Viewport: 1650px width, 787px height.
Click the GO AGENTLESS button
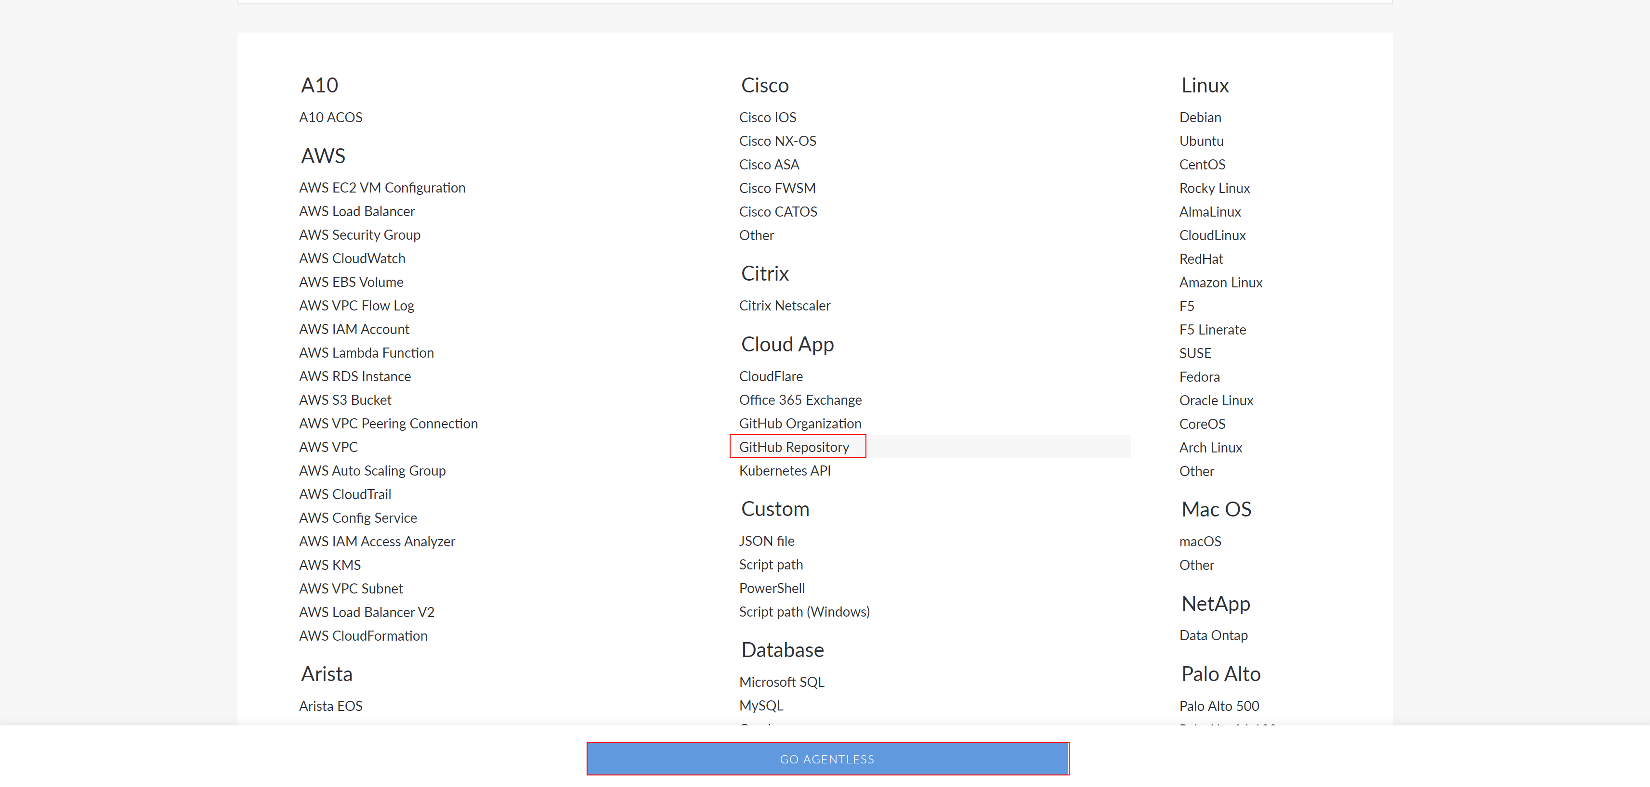coord(827,759)
